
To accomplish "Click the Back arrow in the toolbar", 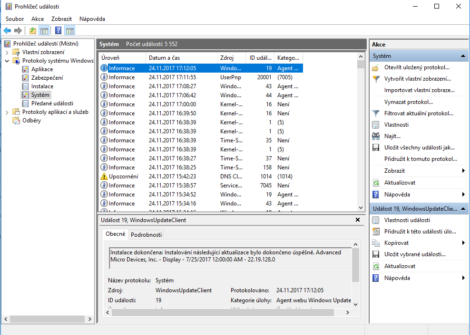I will point(7,31).
